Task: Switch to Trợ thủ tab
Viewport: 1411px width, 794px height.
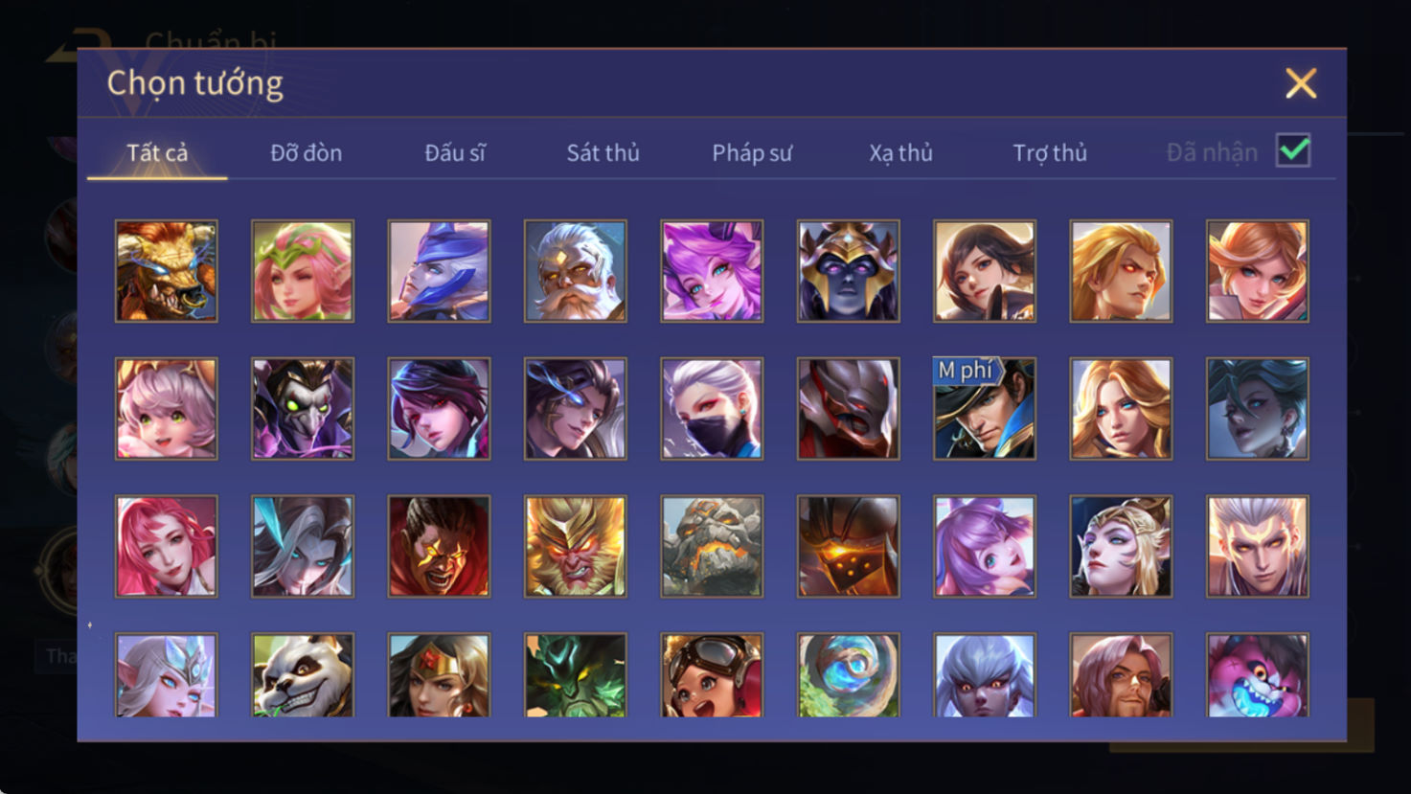Action: (1050, 153)
